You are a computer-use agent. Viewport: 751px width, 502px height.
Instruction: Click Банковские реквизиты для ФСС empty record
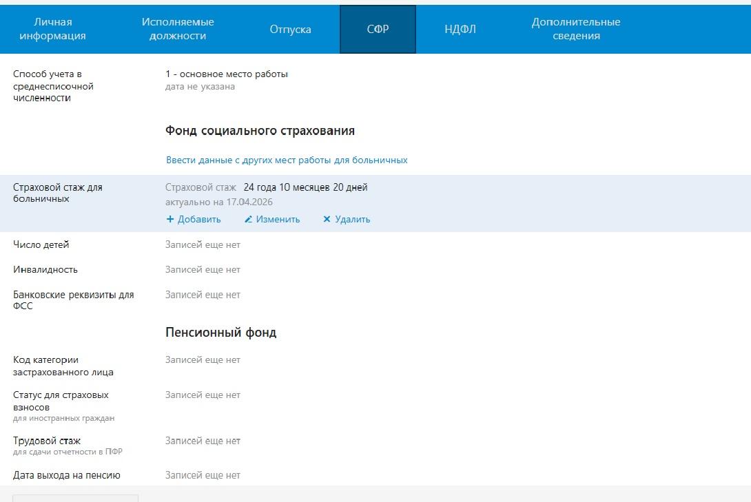click(x=203, y=295)
